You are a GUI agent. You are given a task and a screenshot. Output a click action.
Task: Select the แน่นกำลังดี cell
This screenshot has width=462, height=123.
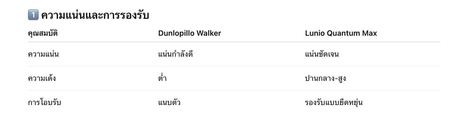(175, 54)
